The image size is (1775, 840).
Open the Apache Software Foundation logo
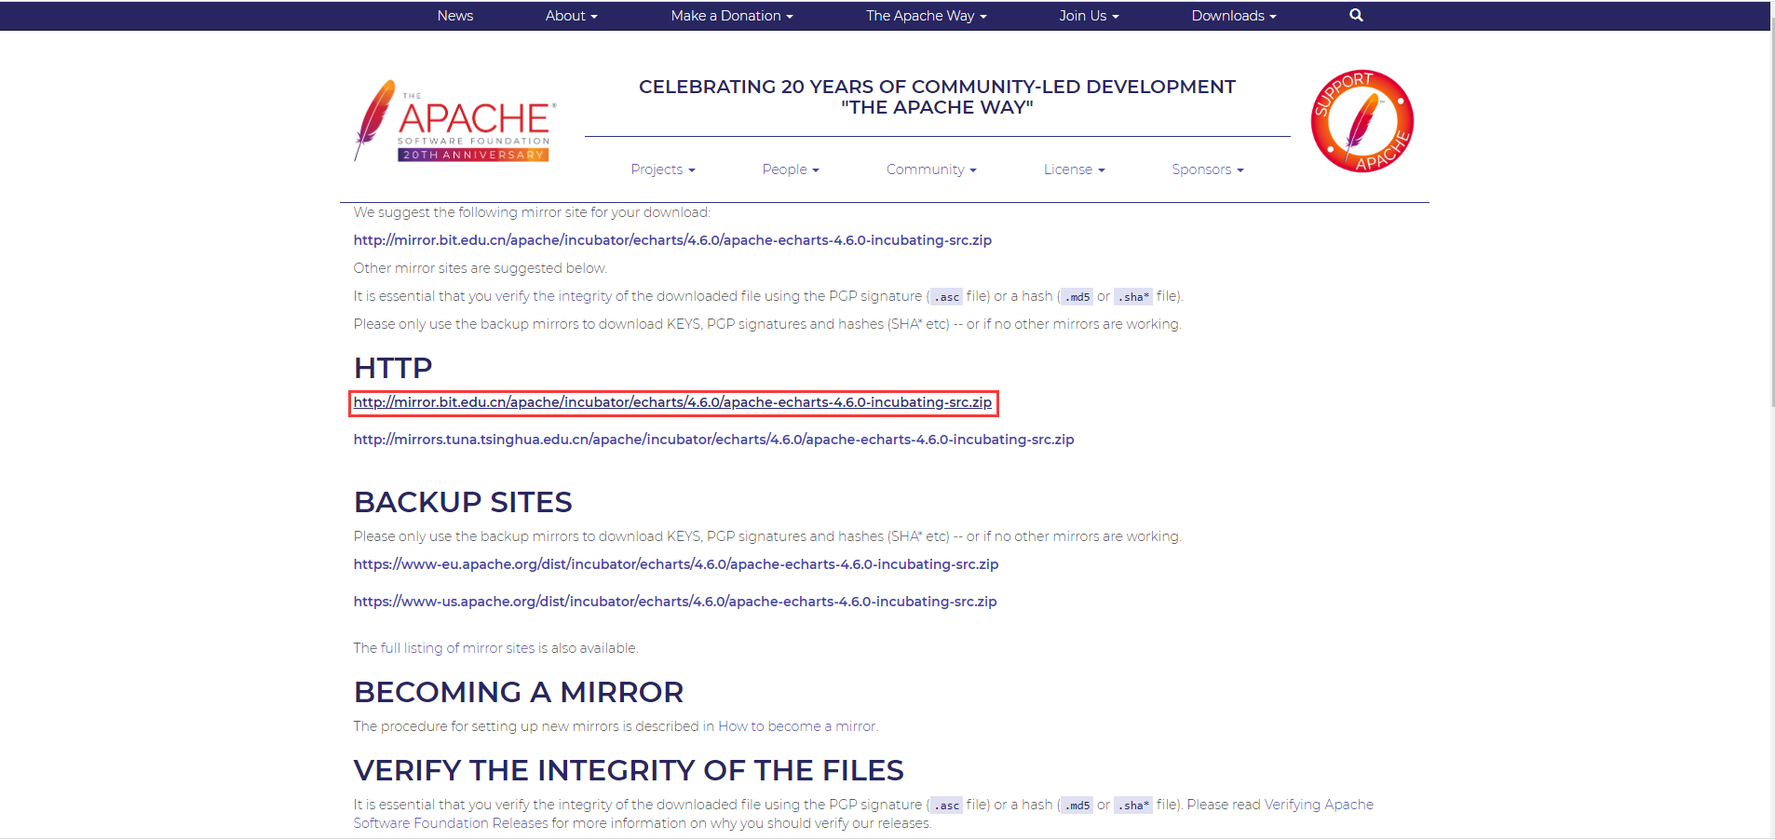[x=455, y=121]
